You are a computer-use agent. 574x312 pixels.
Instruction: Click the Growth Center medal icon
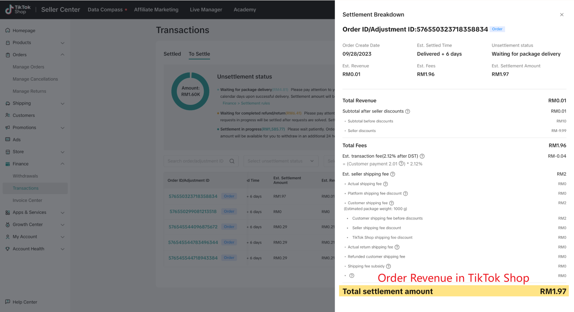point(8,225)
